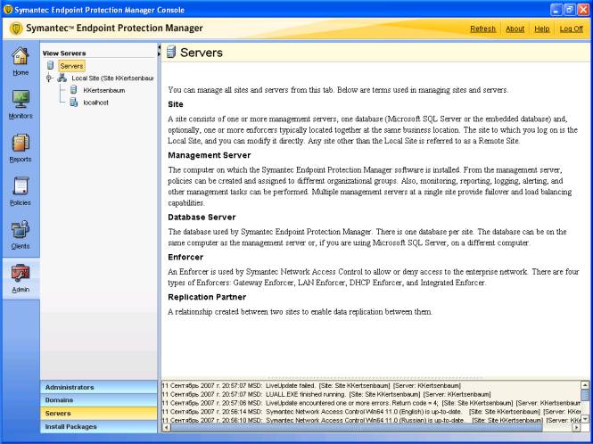Image resolution: width=593 pixels, height=444 pixels.
Task: Collapse the Local Site tree node
Action: pyautogui.click(x=49, y=78)
